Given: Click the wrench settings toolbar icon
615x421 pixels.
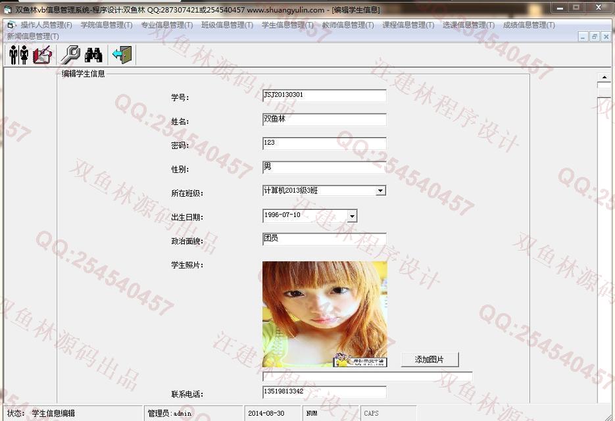Looking at the screenshot, I should (x=70, y=55).
